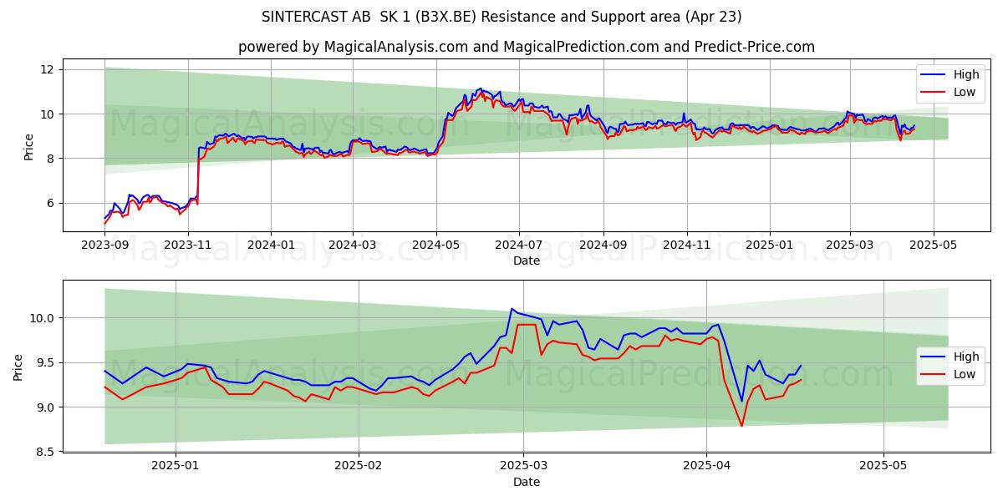Click the '2024-05' date tick label
1003x501 pixels.
point(435,245)
